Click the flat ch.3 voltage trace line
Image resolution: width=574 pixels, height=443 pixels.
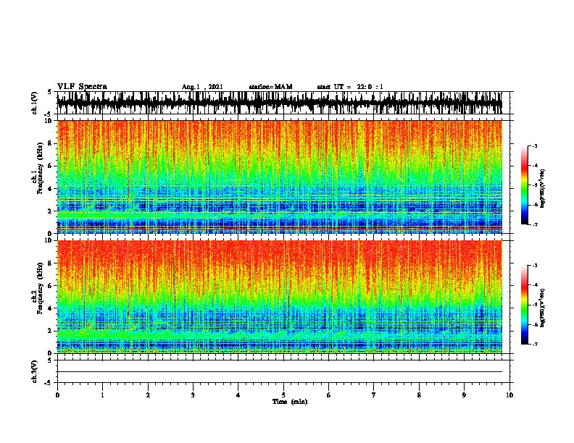(280, 372)
